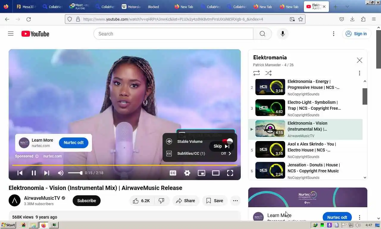Go to the YouTube home logo
381x229 pixels.
(x=35, y=34)
